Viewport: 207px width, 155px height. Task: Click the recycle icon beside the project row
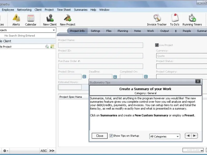point(47,47)
